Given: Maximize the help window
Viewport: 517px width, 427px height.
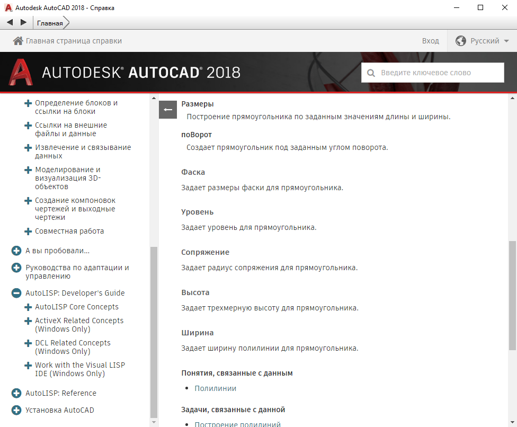Looking at the screenshot, I should 480,7.
